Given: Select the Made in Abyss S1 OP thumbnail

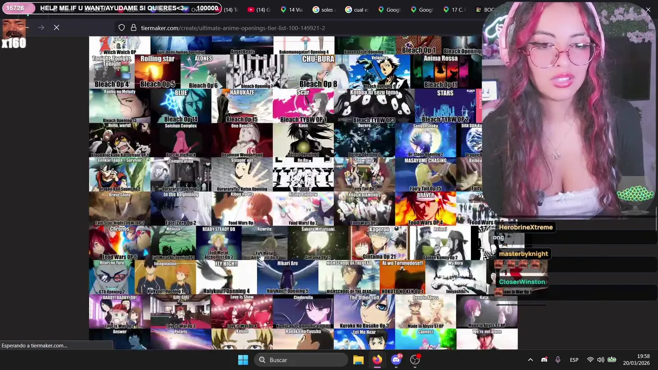Looking at the screenshot, I should (426, 312).
